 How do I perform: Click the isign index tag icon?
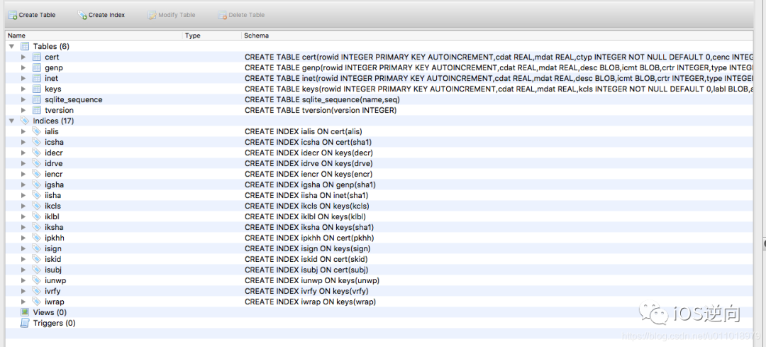click(37, 248)
